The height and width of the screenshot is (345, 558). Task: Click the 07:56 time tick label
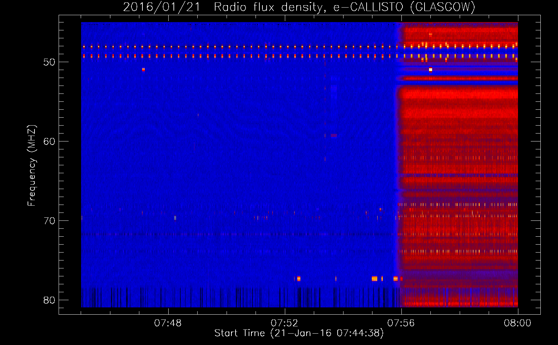pyautogui.click(x=401, y=323)
